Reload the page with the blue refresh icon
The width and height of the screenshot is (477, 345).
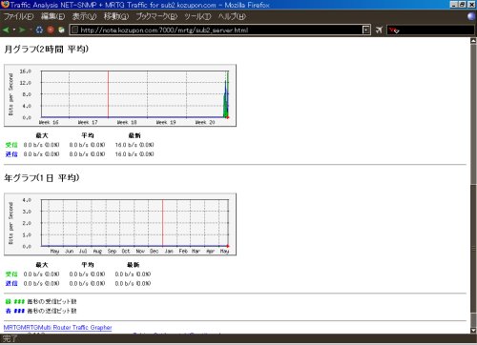(39, 30)
